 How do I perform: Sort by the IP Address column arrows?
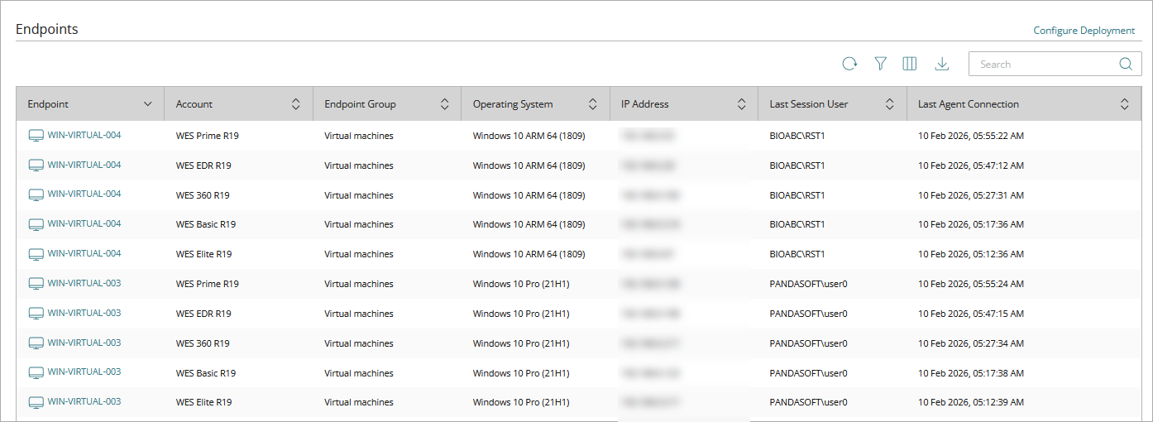click(x=741, y=104)
